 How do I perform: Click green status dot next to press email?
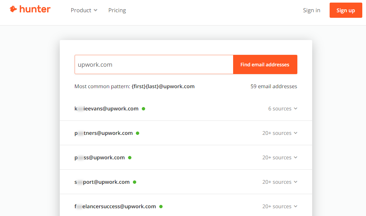click(130, 158)
